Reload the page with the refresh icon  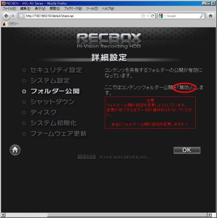click(153, 16)
